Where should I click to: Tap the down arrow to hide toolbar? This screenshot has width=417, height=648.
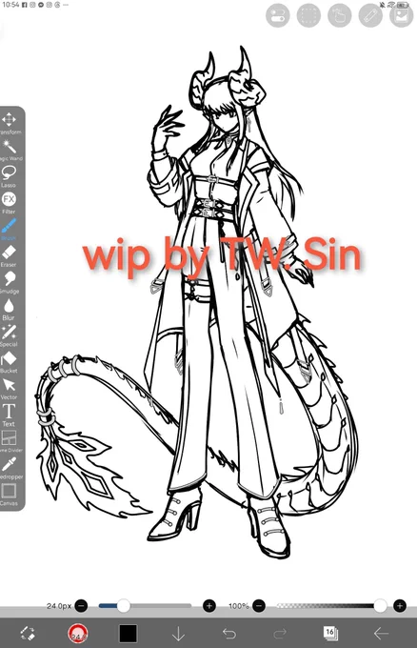click(178, 634)
